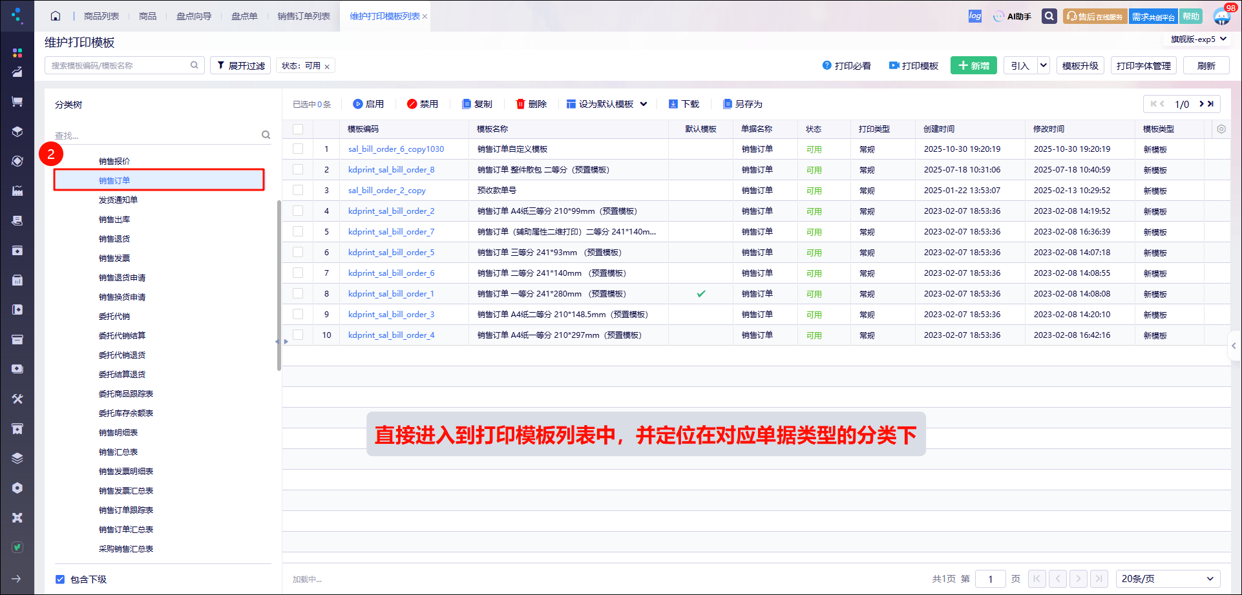Open table column settings gear
Image resolution: width=1242 pixels, height=595 pixels.
pyautogui.click(x=1221, y=129)
